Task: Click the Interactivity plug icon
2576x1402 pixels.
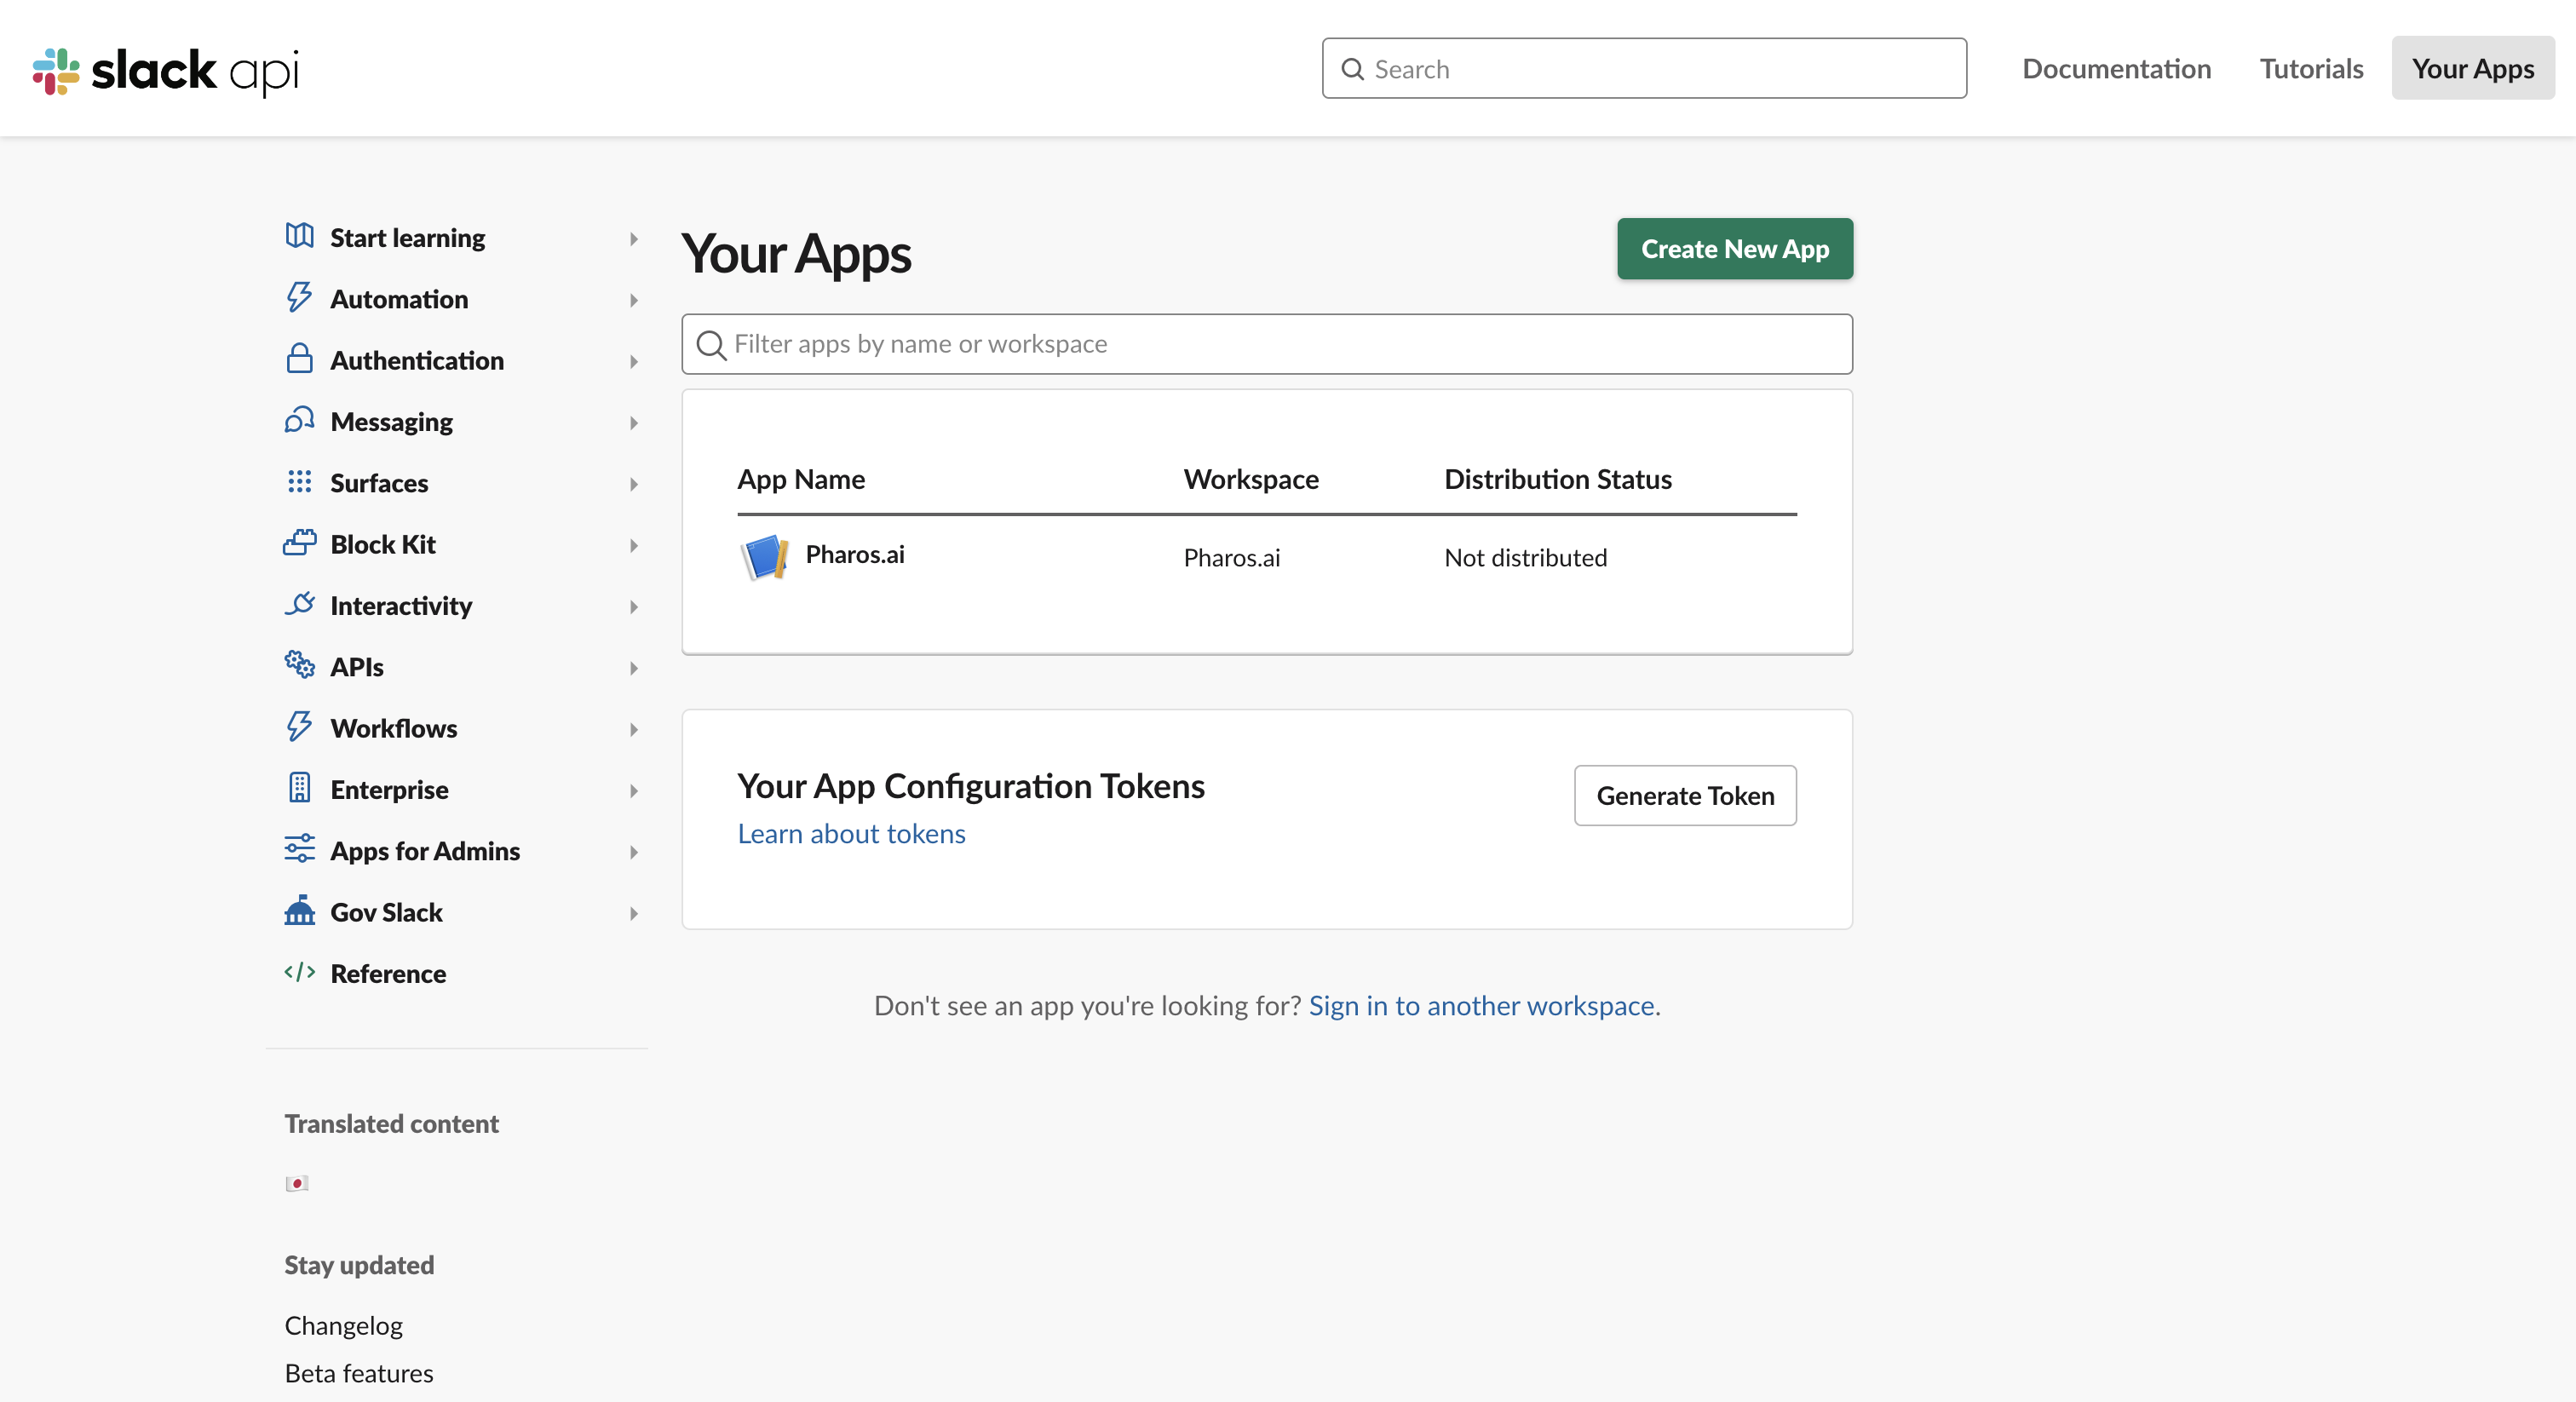Action: [299, 604]
